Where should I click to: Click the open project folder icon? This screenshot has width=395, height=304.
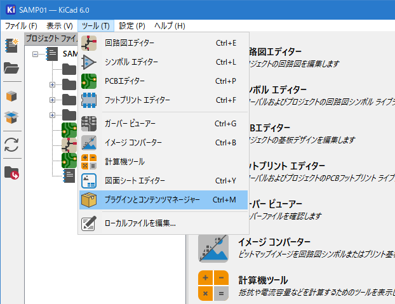(x=11, y=68)
